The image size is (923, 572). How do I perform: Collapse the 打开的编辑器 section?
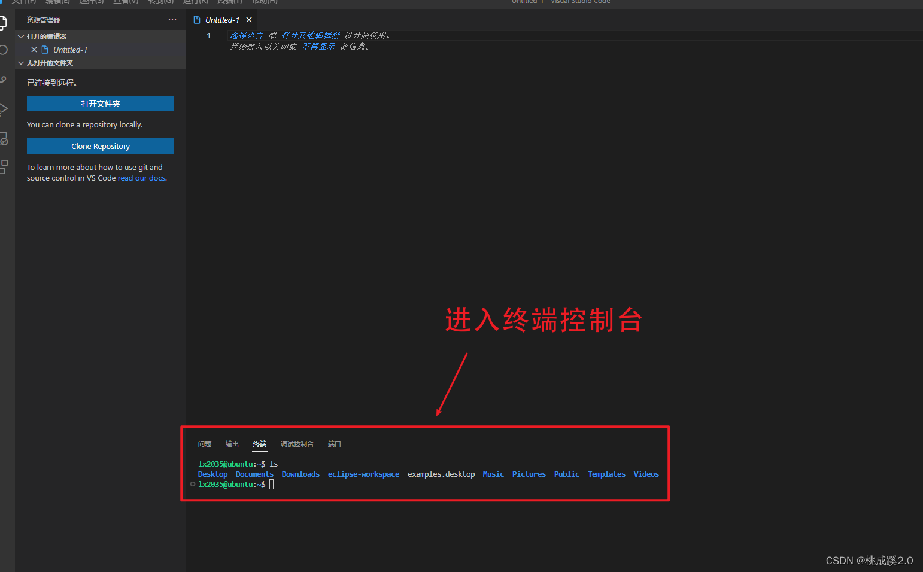click(21, 36)
